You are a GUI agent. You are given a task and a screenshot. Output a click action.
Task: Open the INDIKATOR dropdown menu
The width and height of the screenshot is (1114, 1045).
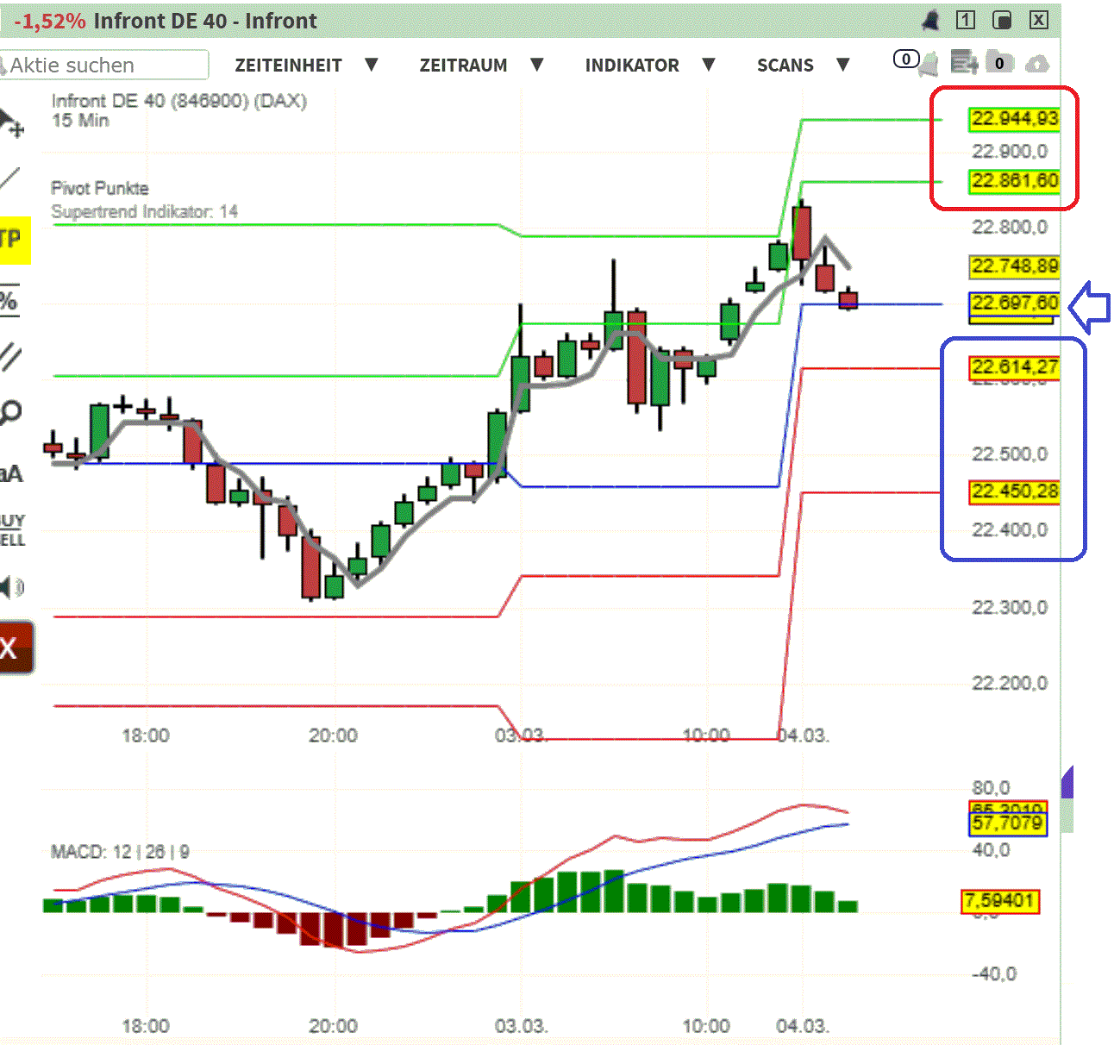632,65
